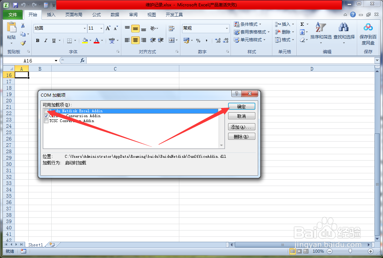Increase indent in alignment group

[x=161, y=40]
